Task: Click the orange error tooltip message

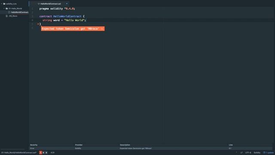Action: point(73,29)
